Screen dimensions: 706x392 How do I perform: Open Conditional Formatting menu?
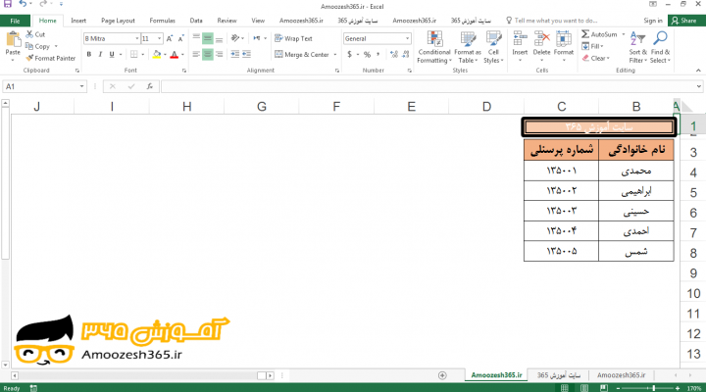tap(434, 47)
